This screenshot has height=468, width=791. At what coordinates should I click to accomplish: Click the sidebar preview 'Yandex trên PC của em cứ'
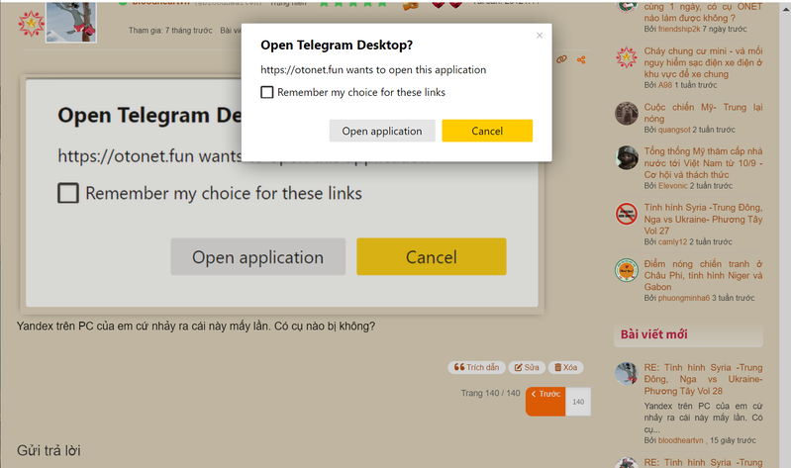tap(703, 418)
